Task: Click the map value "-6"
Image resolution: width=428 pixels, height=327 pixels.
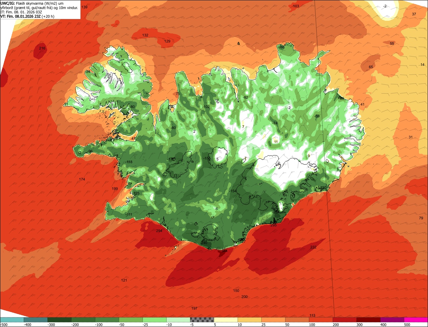Action: click(x=216, y=209)
